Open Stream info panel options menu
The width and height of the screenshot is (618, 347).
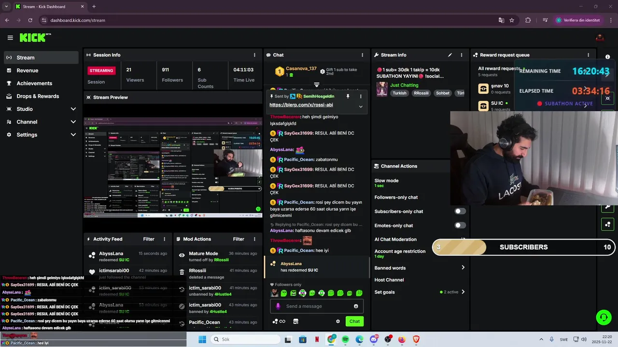click(x=461, y=55)
